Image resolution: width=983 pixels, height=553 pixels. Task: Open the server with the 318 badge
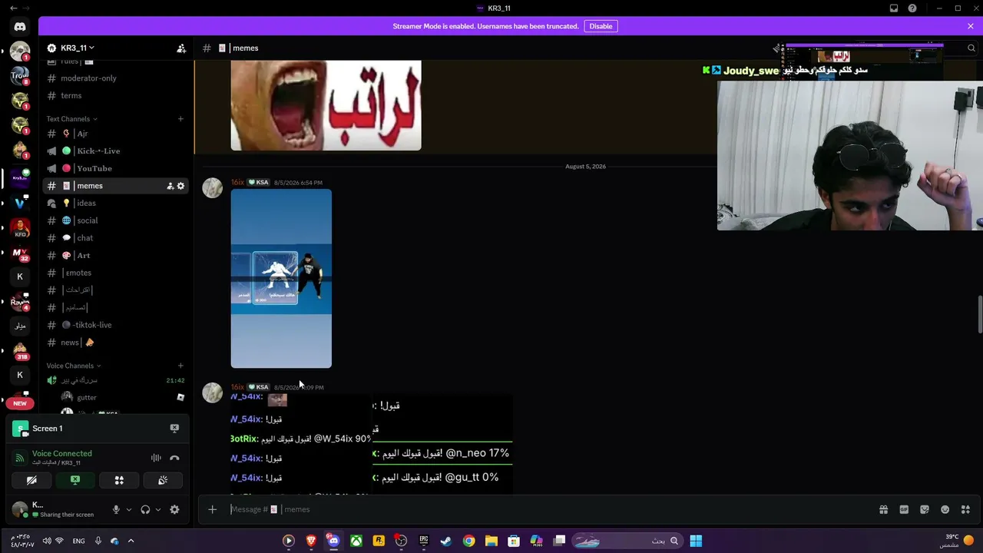tap(20, 351)
